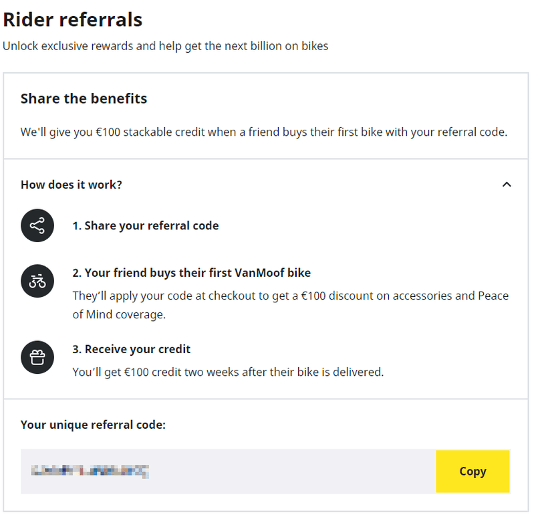Click the Your unique referral code label

(x=93, y=425)
